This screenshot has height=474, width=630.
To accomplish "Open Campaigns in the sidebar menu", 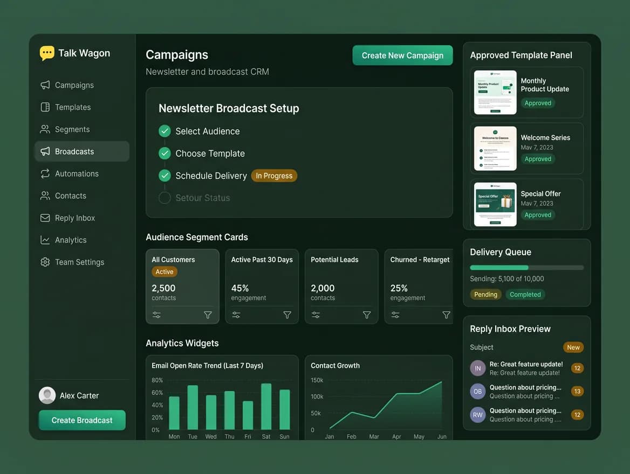I will (82, 85).
